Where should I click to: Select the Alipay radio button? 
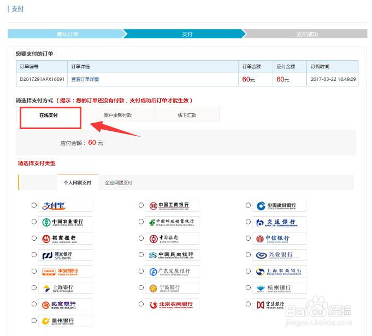click(34, 205)
